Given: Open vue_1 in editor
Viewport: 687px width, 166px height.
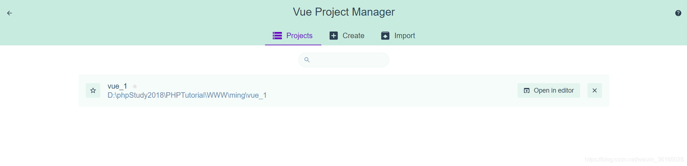Looking at the screenshot, I should tap(549, 90).
